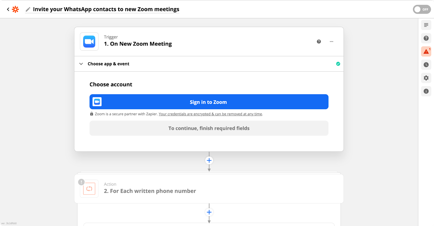Click the lock icon by secure partner text
Image resolution: width=434 pixels, height=226 pixels.
point(92,114)
